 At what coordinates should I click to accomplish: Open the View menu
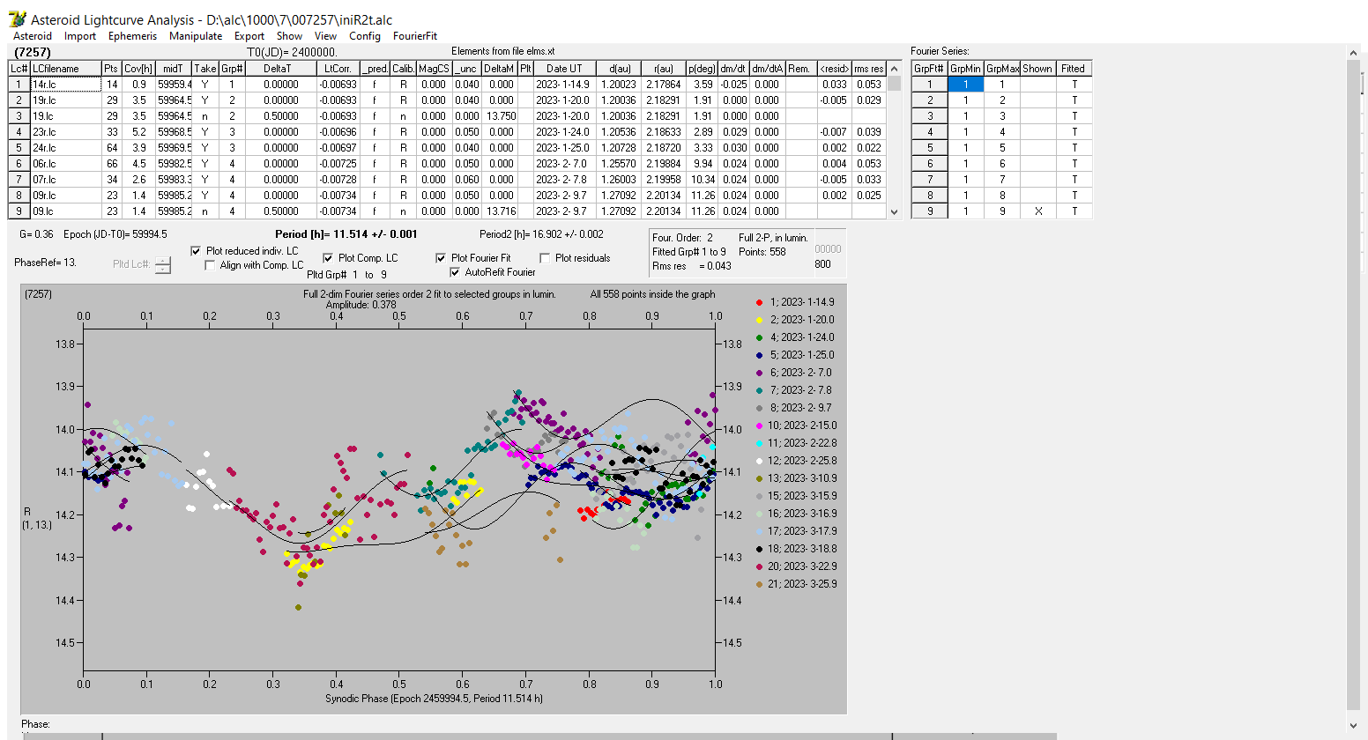325,36
